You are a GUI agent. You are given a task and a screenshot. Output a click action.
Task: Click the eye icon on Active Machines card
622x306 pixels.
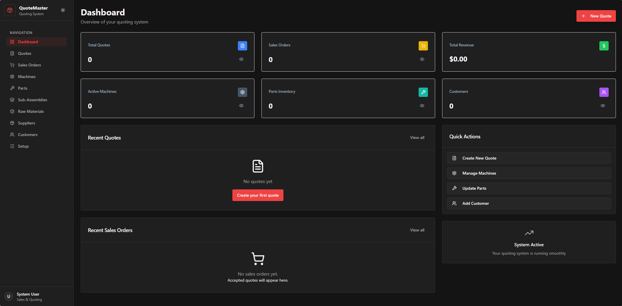click(241, 106)
